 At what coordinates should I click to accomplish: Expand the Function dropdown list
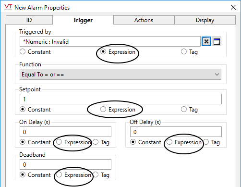[x=120, y=75]
